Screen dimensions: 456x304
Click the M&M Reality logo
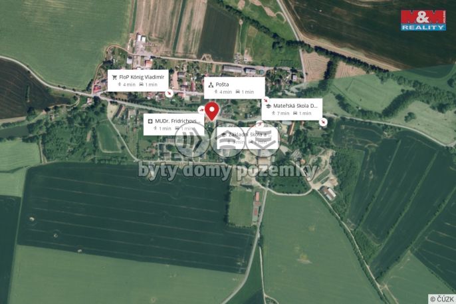423,20
